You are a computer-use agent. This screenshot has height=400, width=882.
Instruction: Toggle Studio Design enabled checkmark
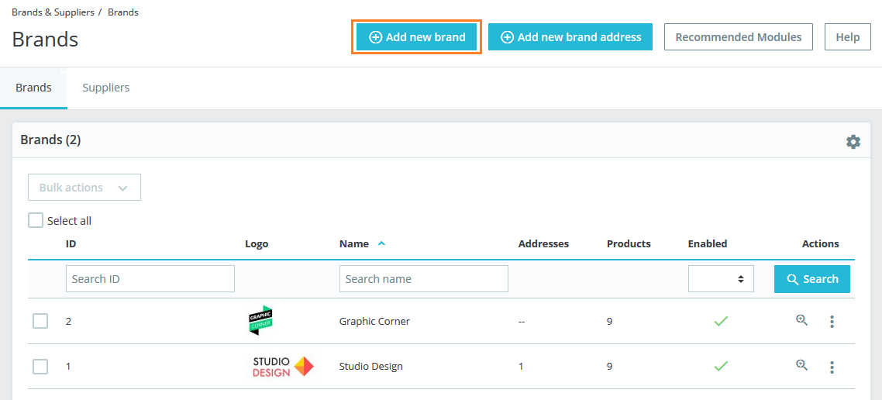tap(721, 366)
